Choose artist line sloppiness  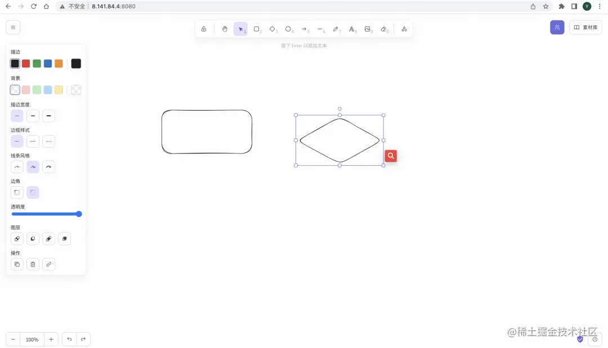33,167
